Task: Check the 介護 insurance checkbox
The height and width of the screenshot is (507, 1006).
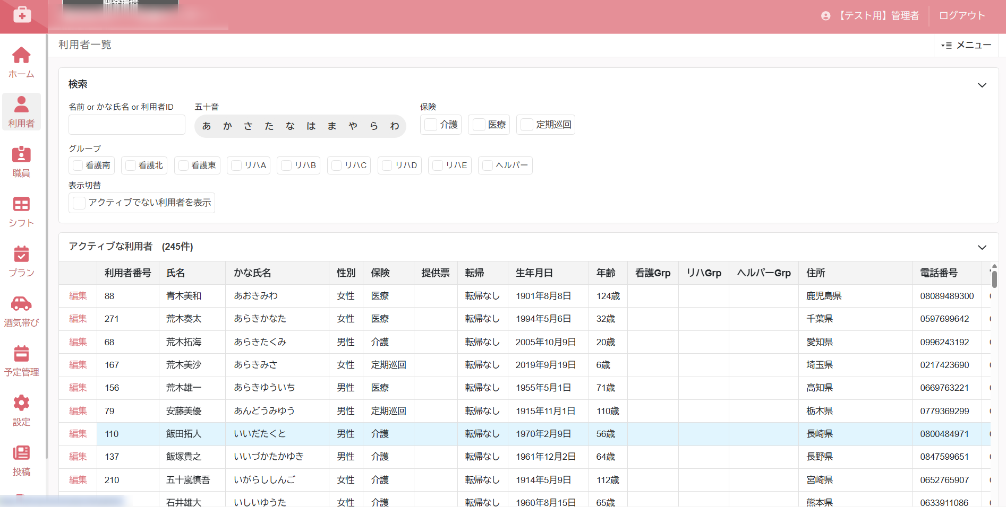Action: click(431, 125)
